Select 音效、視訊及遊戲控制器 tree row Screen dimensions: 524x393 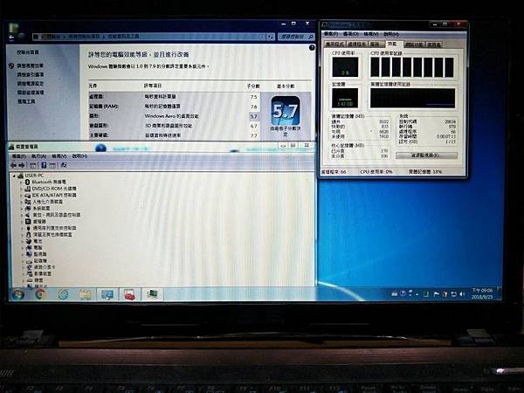(x=52, y=215)
